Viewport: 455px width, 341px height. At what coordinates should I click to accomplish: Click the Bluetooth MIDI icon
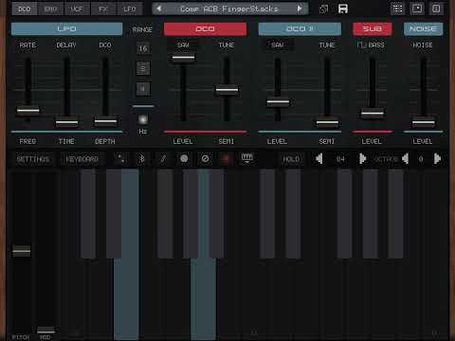[x=142, y=158]
